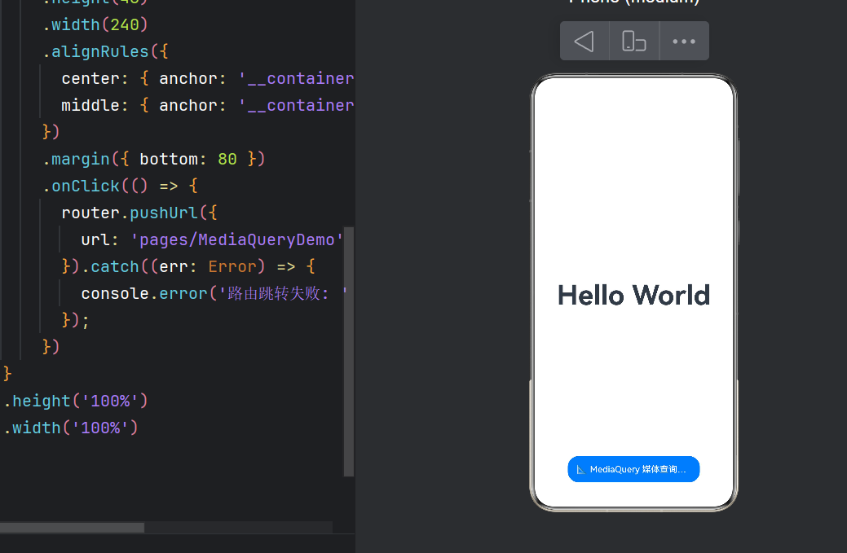Screen dimensions: 847x553
Task: Click the editor horizontal scrollbar thumb
Action: tap(72, 527)
